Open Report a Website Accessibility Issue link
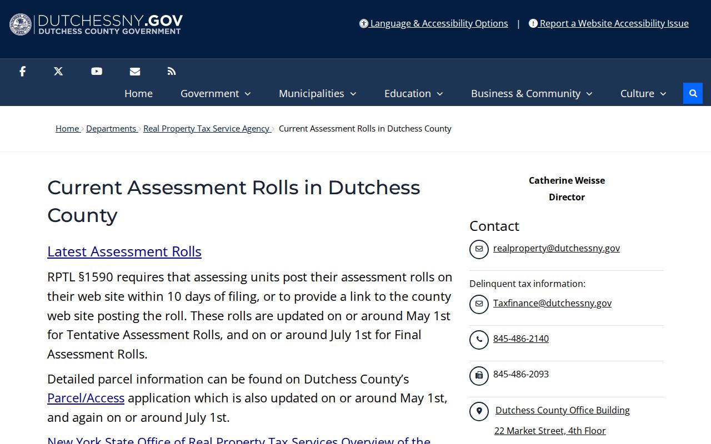Image resolution: width=711 pixels, height=444 pixels. 609,23
